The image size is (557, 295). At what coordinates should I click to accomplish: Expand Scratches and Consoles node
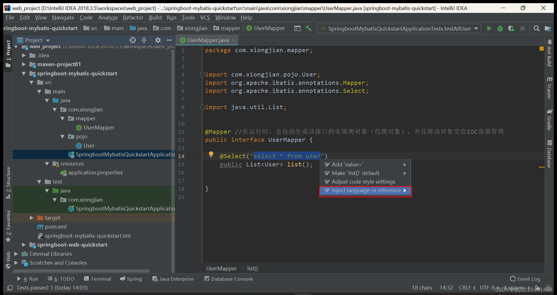pyautogui.click(x=16, y=263)
